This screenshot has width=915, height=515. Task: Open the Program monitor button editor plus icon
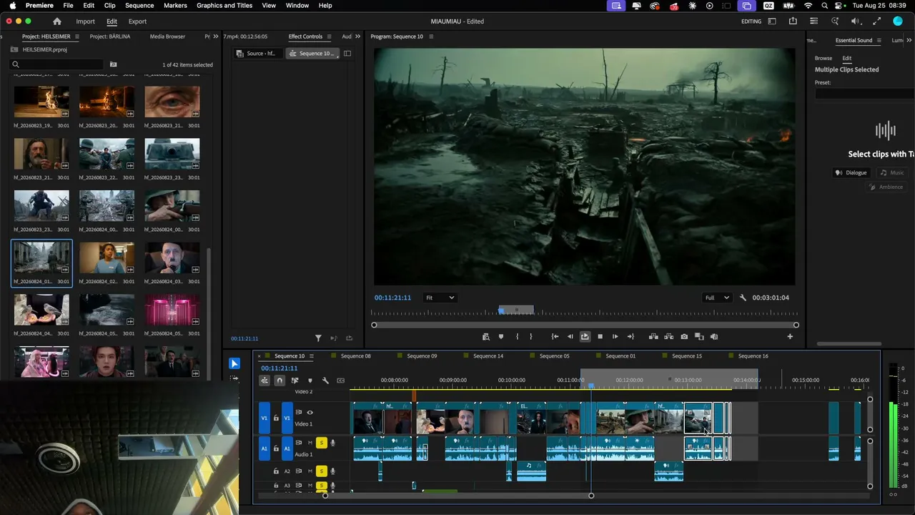point(790,336)
